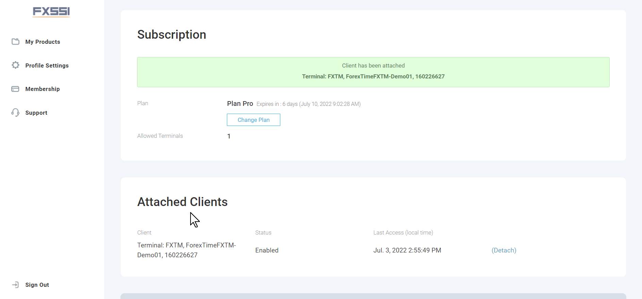Click the Support headset icon
642x299 pixels.
(15, 112)
